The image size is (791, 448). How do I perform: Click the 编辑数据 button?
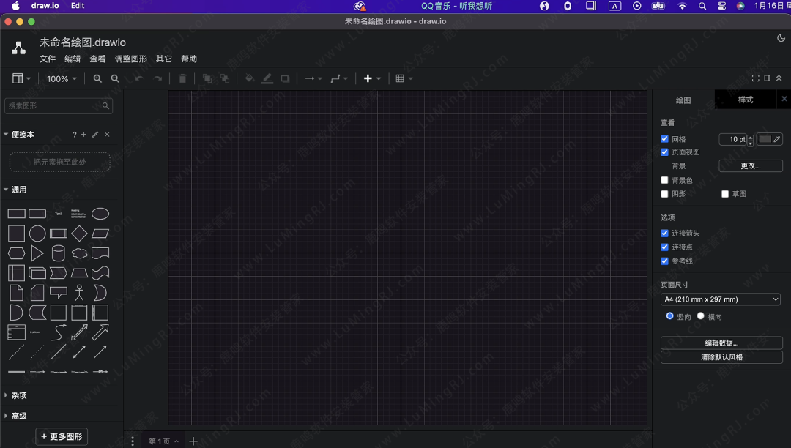click(x=721, y=343)
